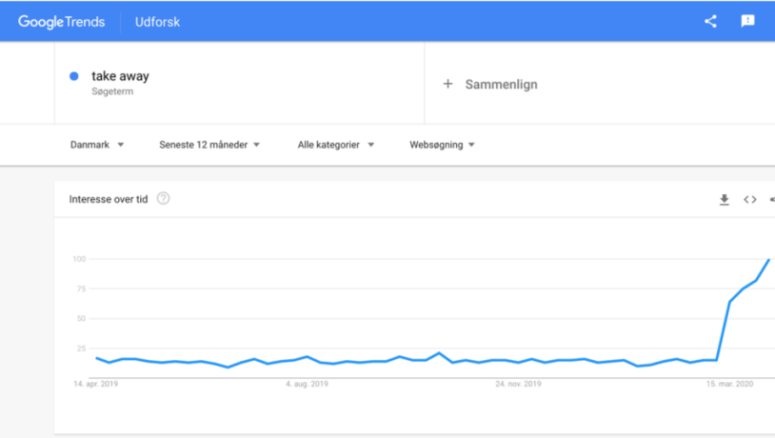The width and height of the screenshot is (775, 438).
Task: Open the Seneste 12 måneder dropdown
Action: 209,145
